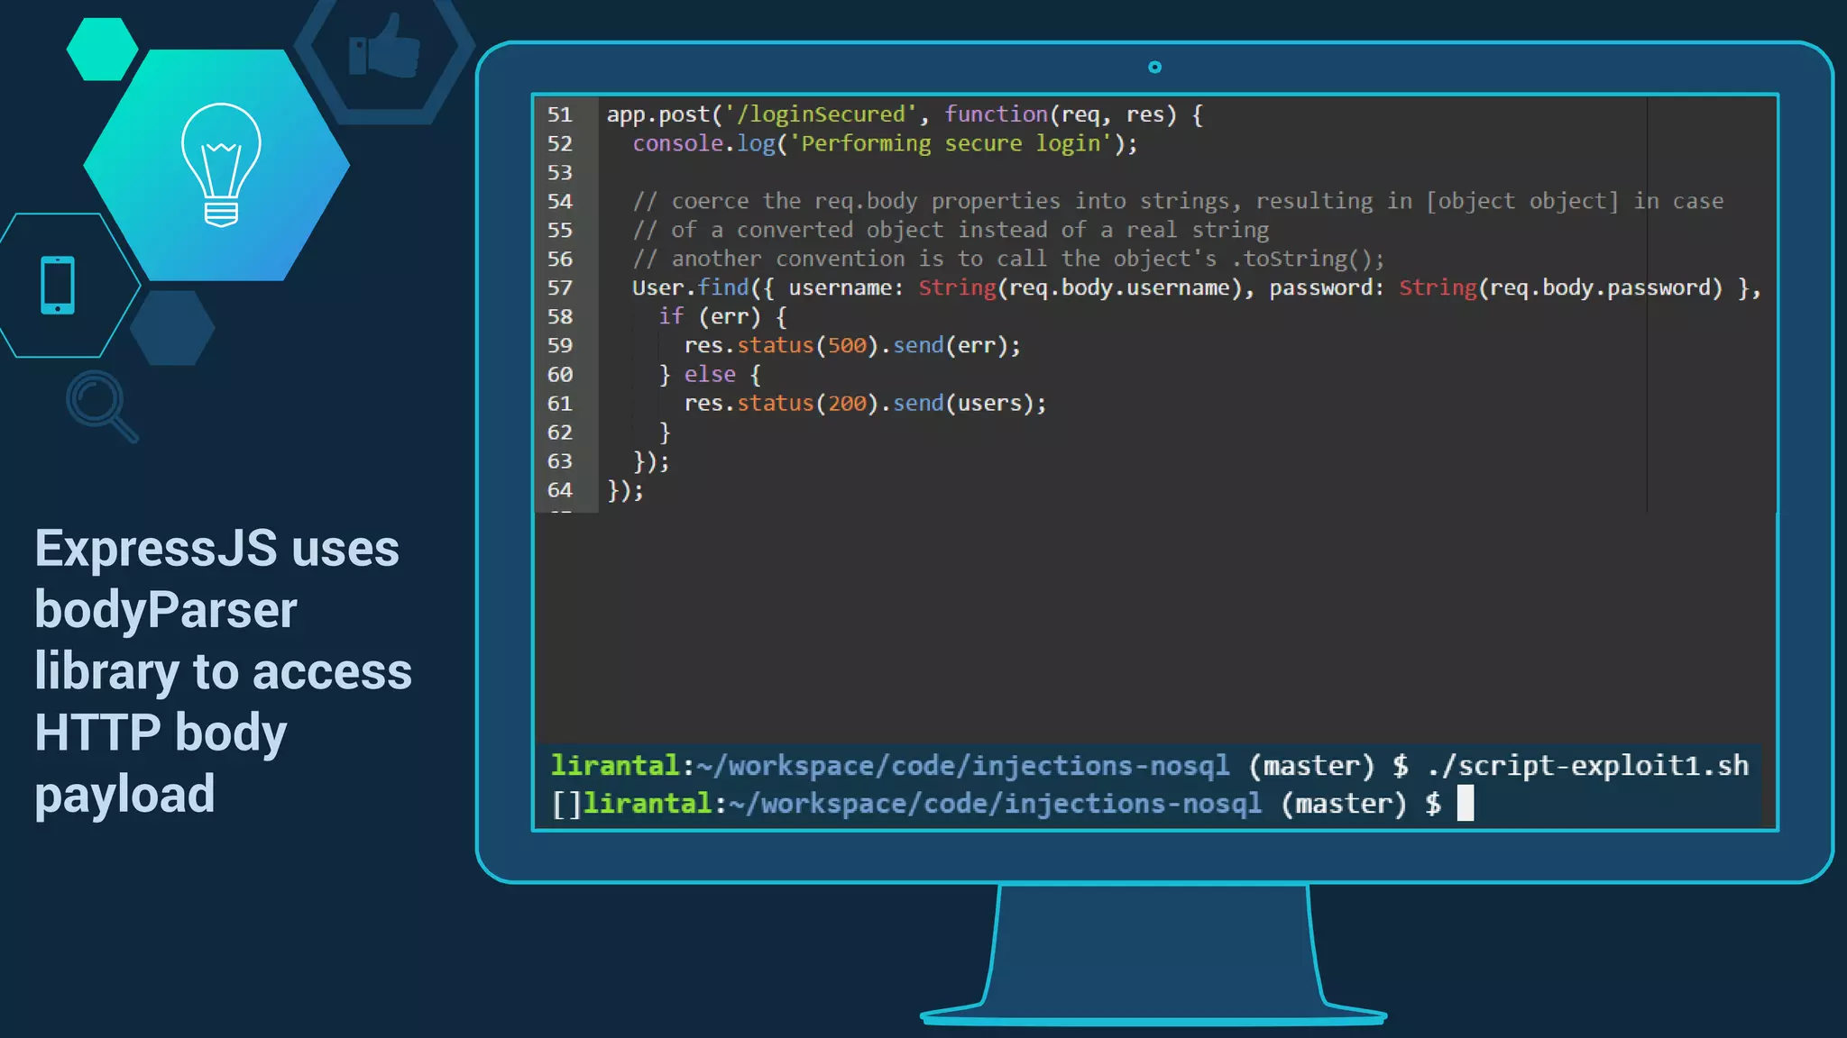Click the comment about .toString() convention
This screenshot has height=1038, width=1847.
click(1008, 259)
